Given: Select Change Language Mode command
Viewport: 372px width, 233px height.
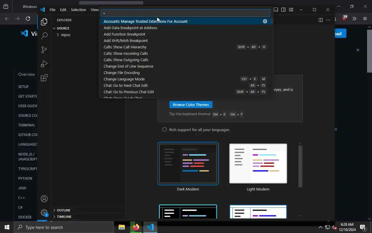Looking at the screenshot, I should [x=186, y=79].
